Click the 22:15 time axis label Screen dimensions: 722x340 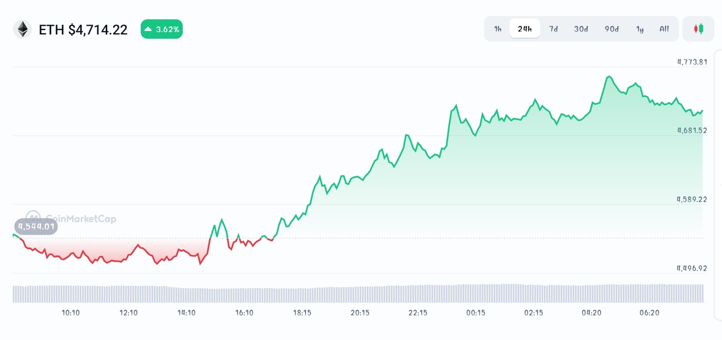[418, 313]
